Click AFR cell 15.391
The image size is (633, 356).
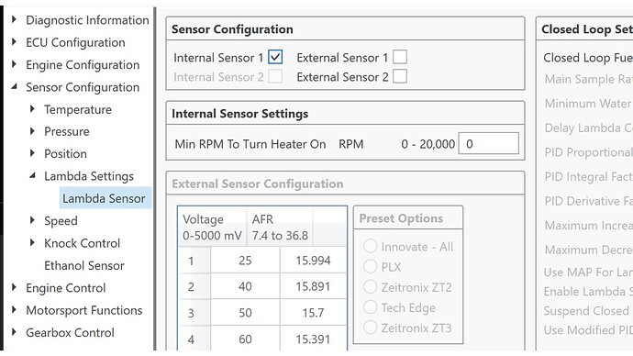tap(313, 339)
